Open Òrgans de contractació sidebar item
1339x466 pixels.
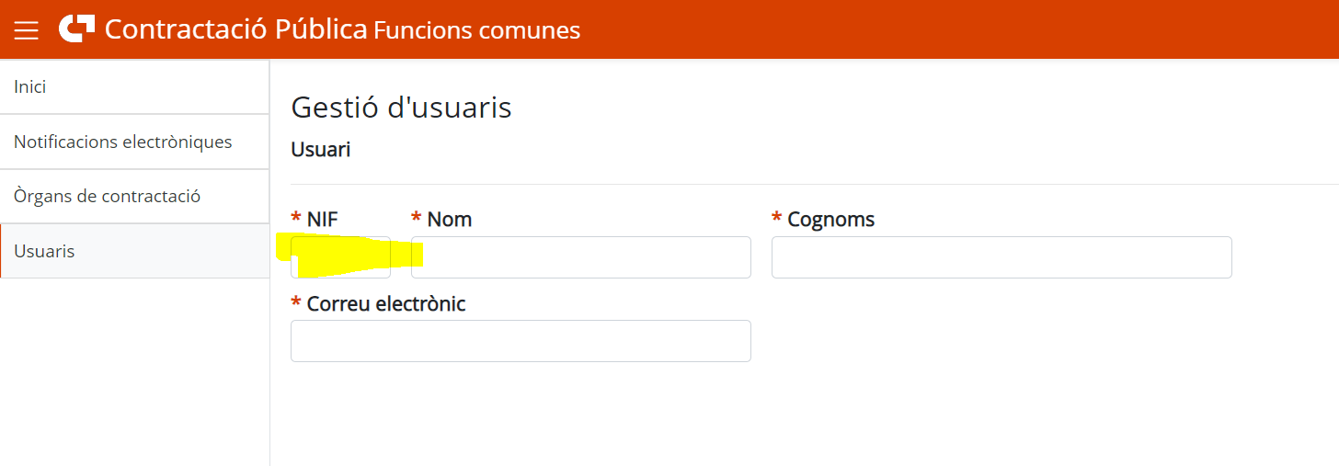pyautogui.click(x=134, y=196)
